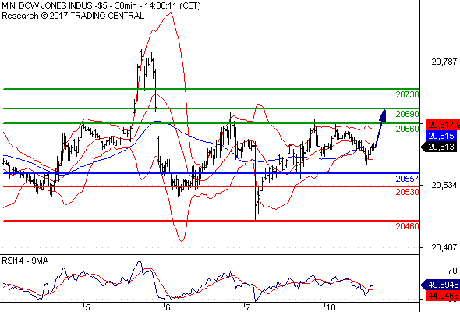Select the 20530 support level label
The width and height of the screenshot is (460, 312).
(x=407, y=192)
